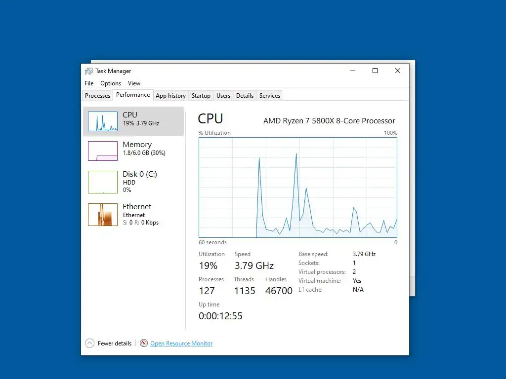The image size is (506, 379).
Task: Click the Virtual processors label
Action: pyautogui.click(x=322, y=272)
